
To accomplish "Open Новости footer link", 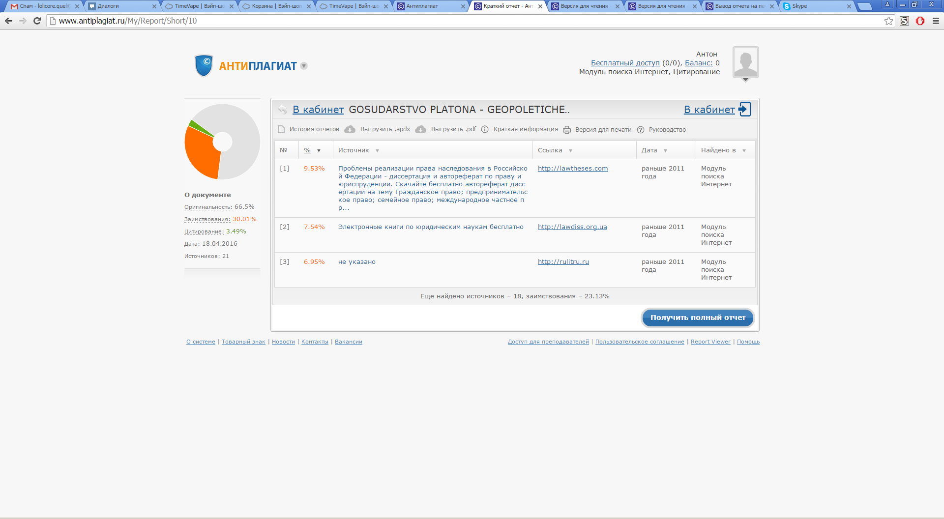I will pyautogui.click(x=283, y=342).
